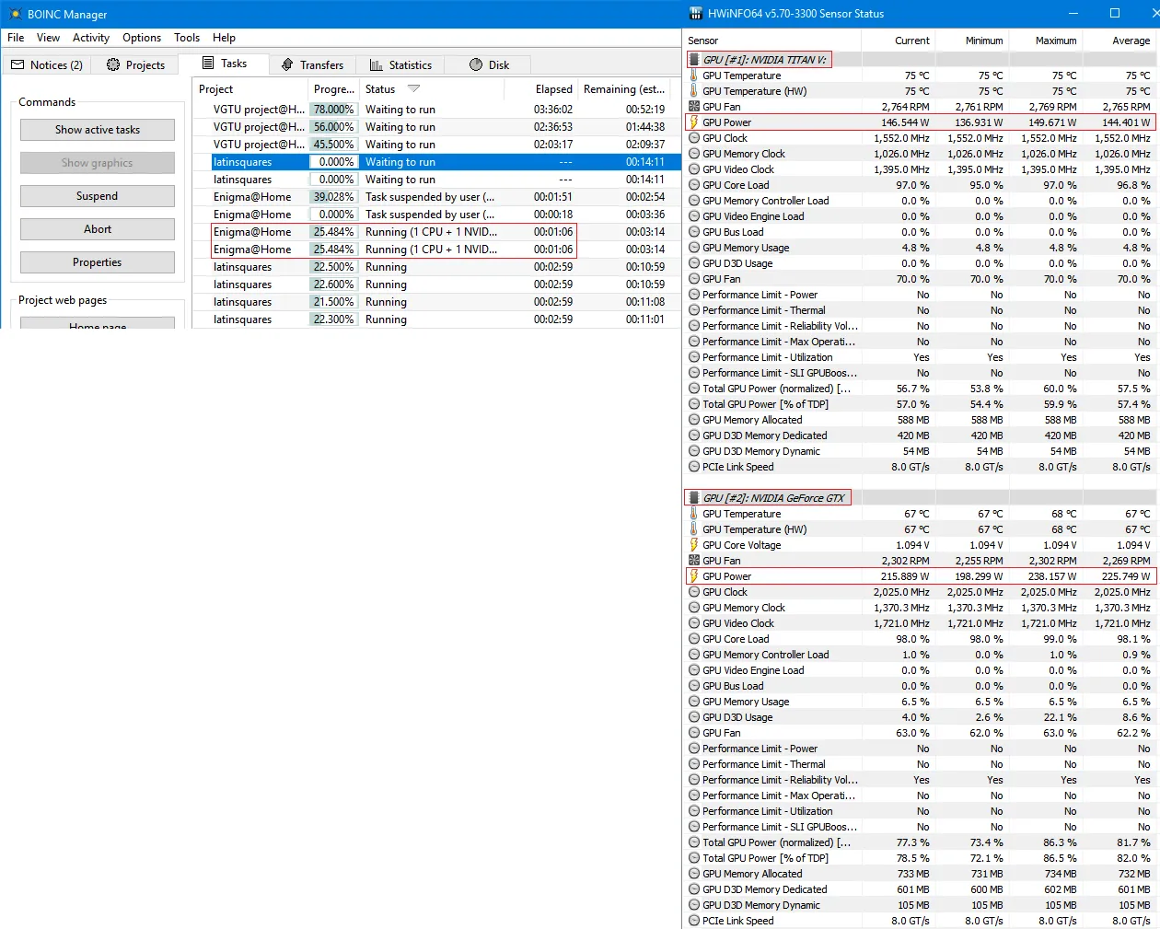The width and height of the screenshot is (1160, 929).
Task: Click TITAN V PCIe Link Speed icon
Action: coord(694,467)
